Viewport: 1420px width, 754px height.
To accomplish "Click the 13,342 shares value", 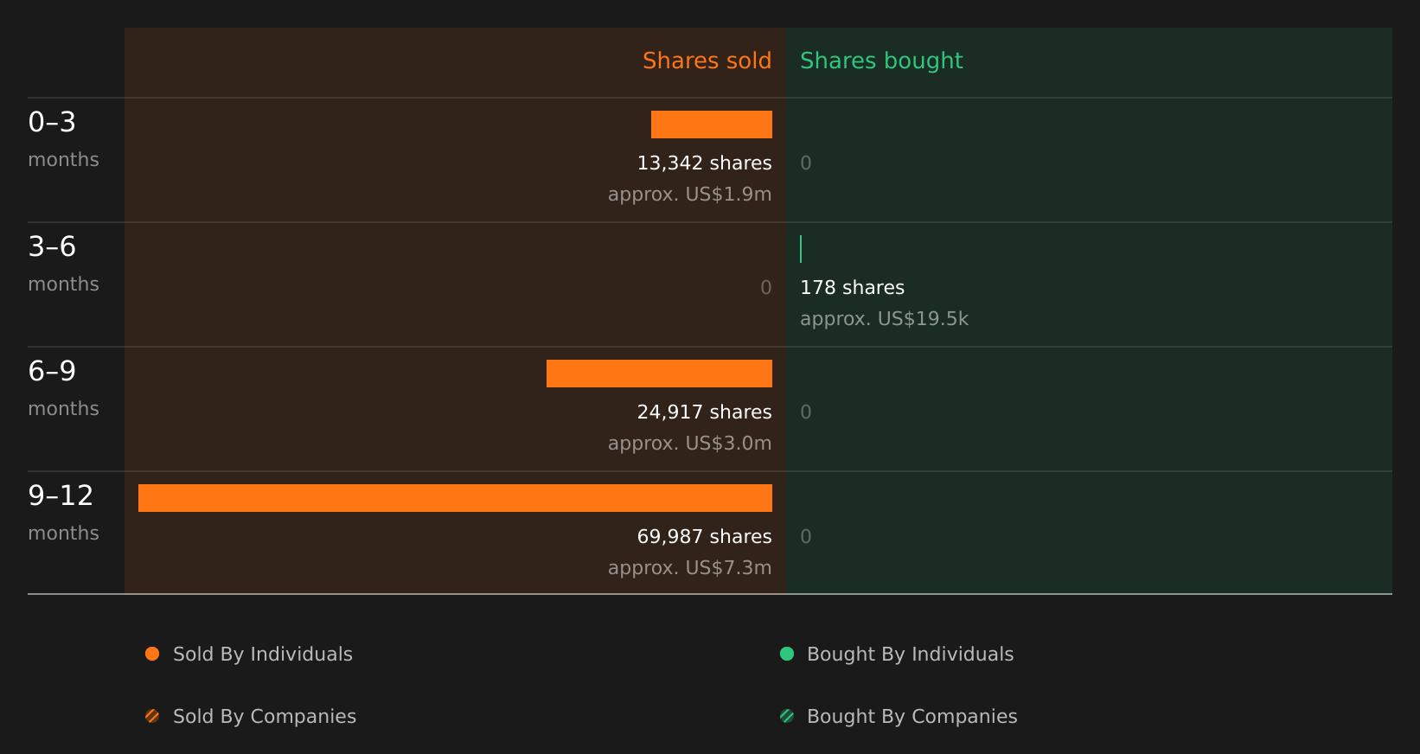I will click(705, 163).
